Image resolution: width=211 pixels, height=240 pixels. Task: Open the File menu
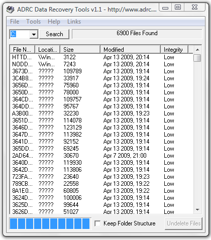(x=15, y=22)
